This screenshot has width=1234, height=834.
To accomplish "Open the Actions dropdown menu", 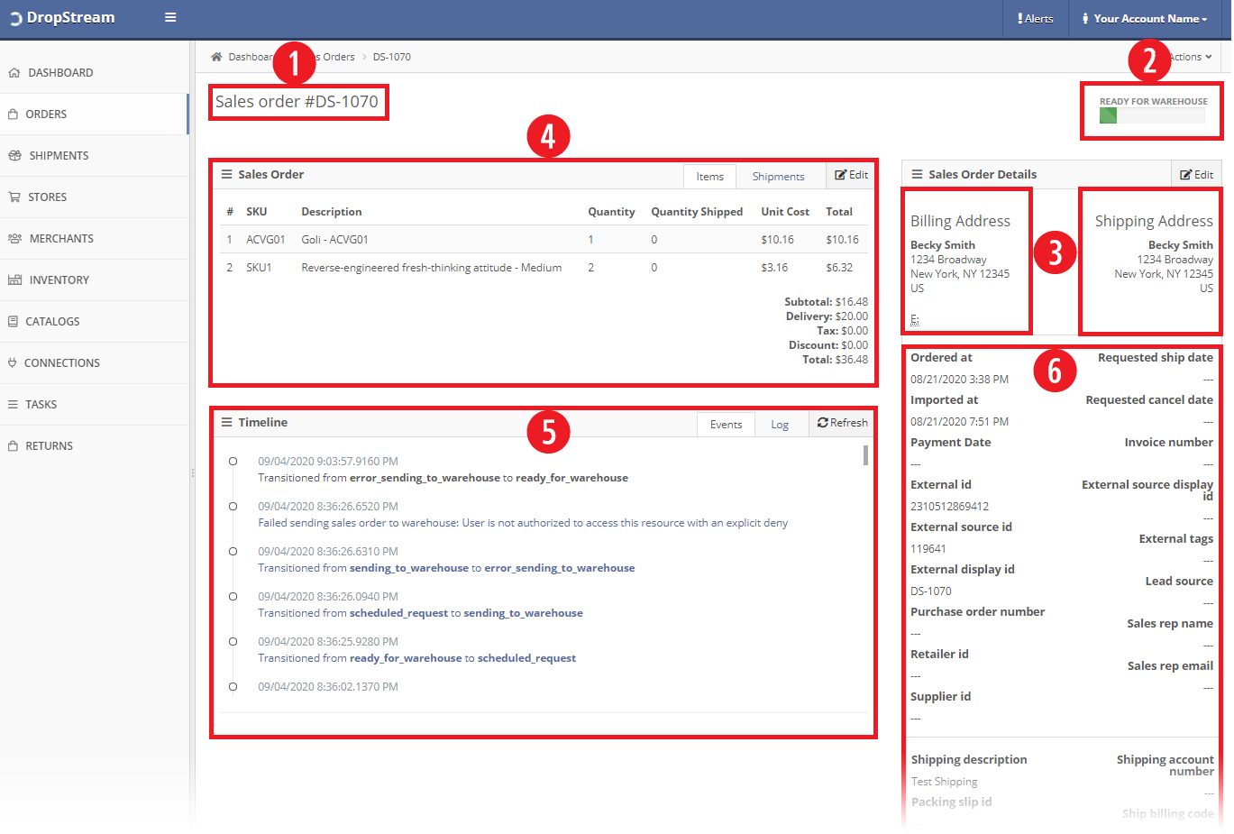I will coord(1191,57).
